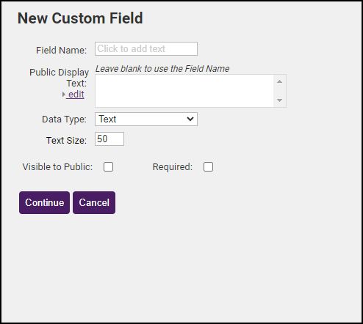363x324 pixels.
Task: Click the Continue button
Action: (x=44, y=202)
